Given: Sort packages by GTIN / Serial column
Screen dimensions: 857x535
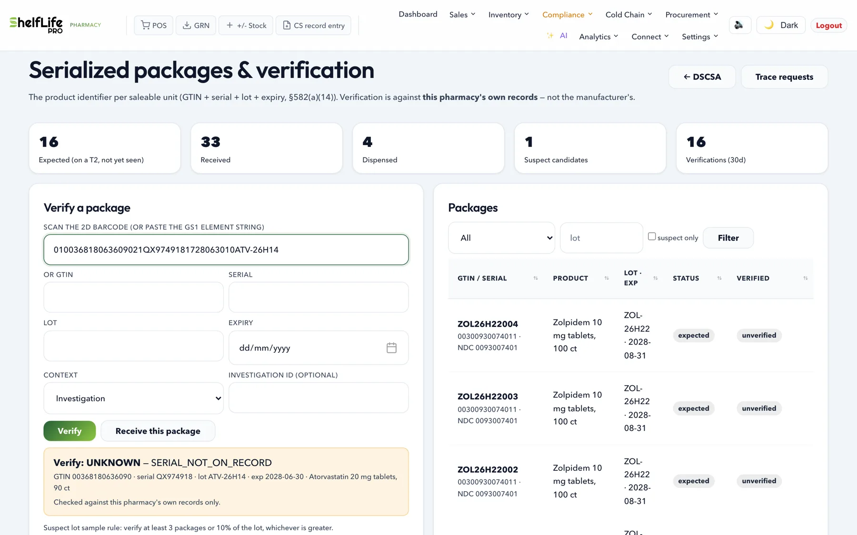Looking at the screenshot, I should (535, 278).
